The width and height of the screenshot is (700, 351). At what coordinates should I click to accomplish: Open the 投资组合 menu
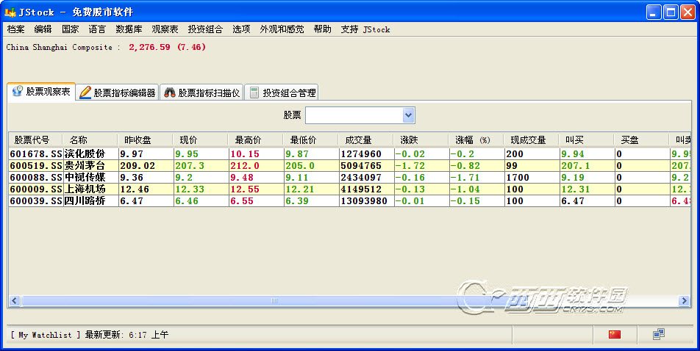tap(205, 29)
